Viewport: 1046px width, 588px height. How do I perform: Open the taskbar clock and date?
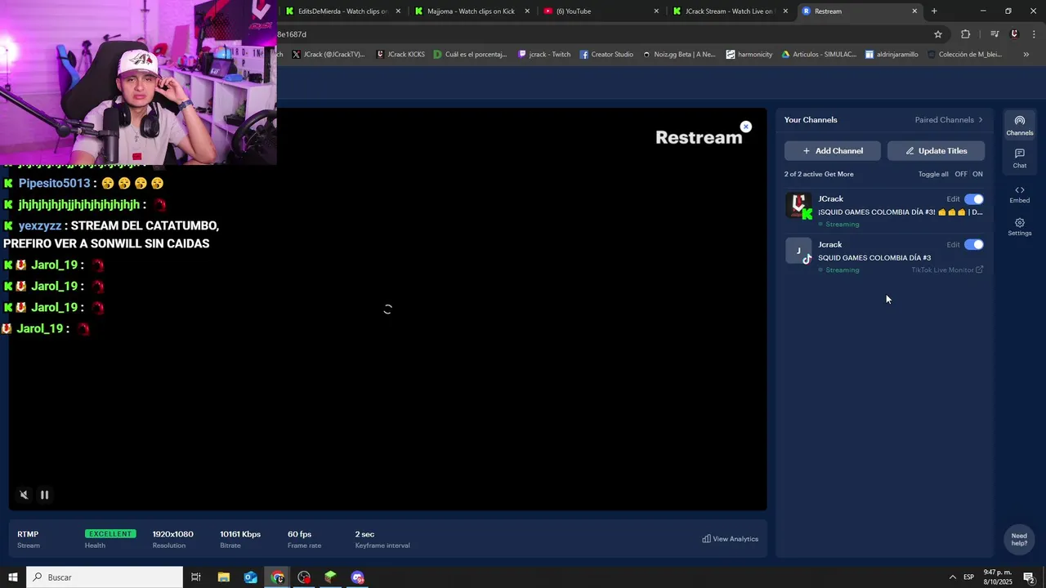pyautogui.click(x=997, y=577)
